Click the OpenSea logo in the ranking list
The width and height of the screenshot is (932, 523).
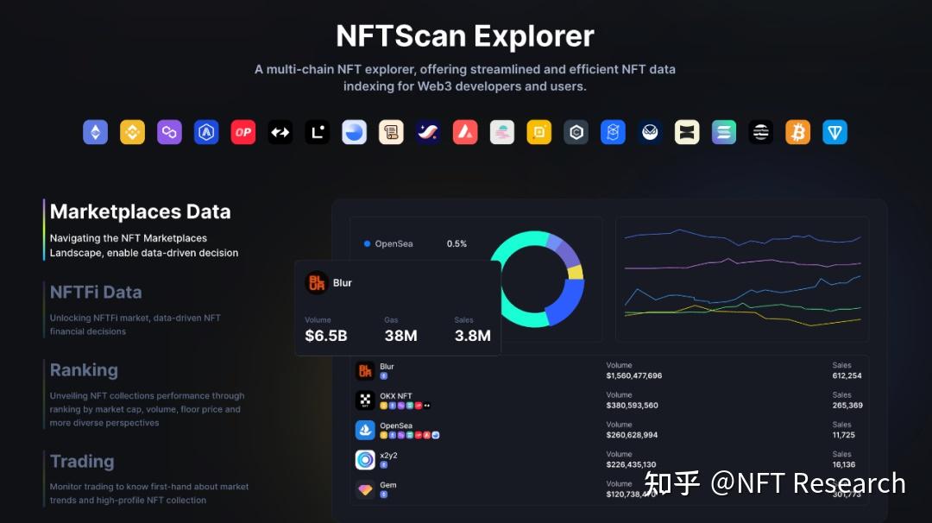tap(365, 429)
